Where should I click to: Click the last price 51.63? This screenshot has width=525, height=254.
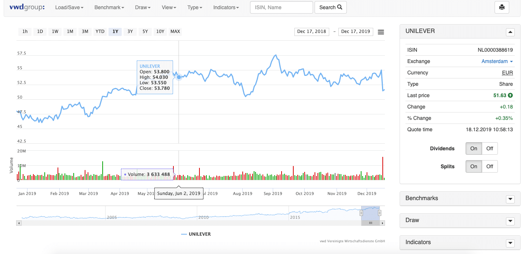pos(500,95)
